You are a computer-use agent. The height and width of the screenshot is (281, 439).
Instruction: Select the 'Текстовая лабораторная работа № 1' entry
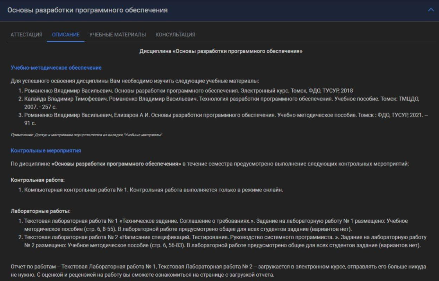pos(216,225)
